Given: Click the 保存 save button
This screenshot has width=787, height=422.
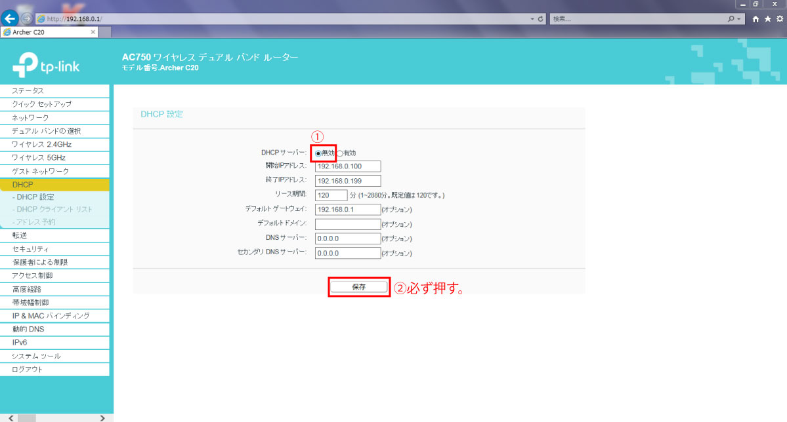Looking at the screenshot, I should (x=358, y=286).
